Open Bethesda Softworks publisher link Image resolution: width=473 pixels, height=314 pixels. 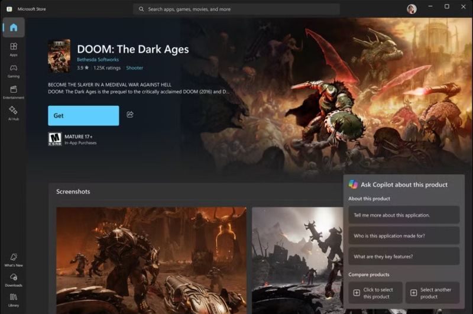(98, 60)
